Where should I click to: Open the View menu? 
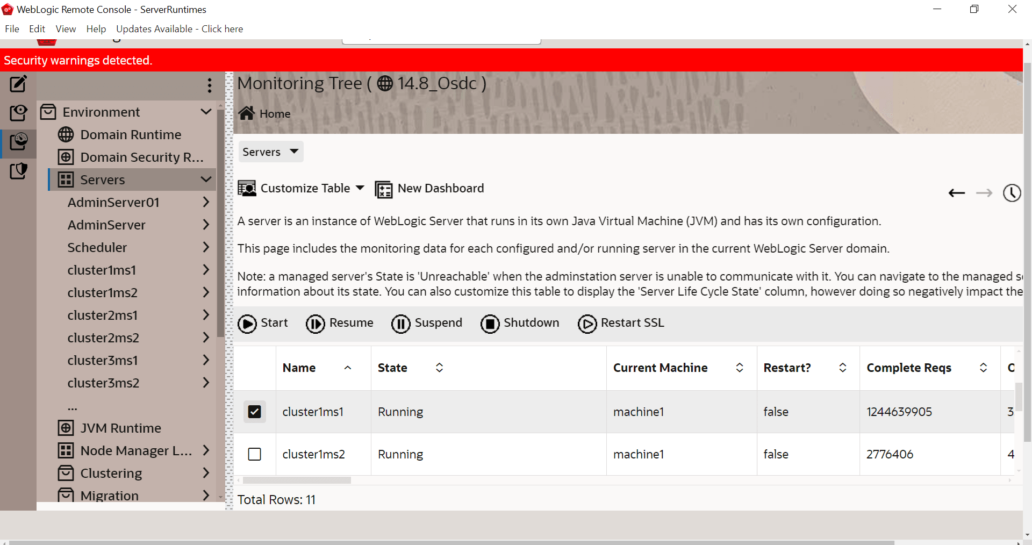click(66, 29)
